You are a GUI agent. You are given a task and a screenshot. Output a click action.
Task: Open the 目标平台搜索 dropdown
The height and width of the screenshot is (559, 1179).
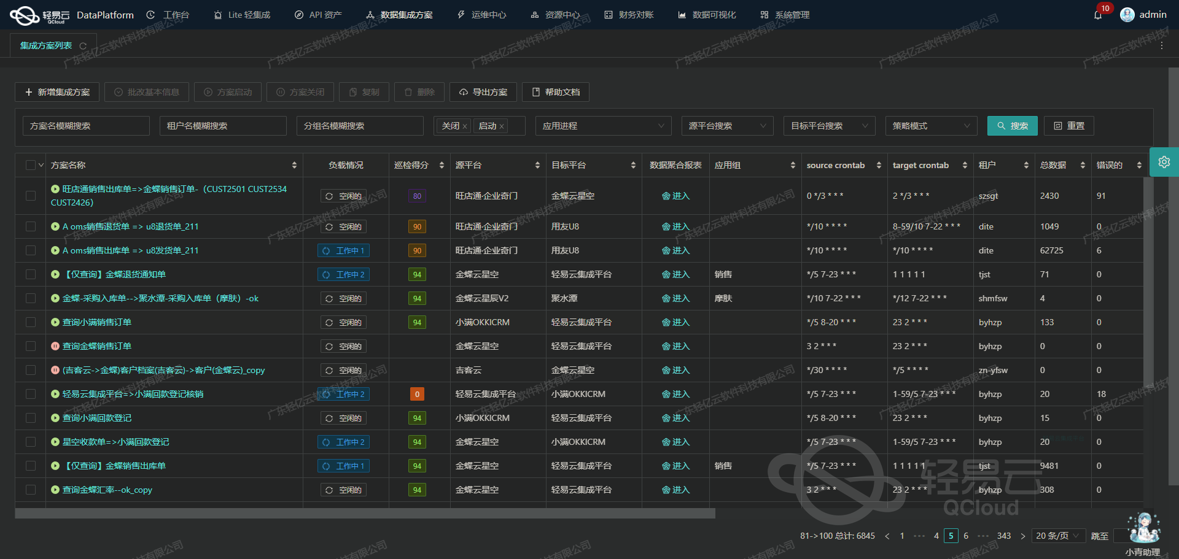[830, 126]
